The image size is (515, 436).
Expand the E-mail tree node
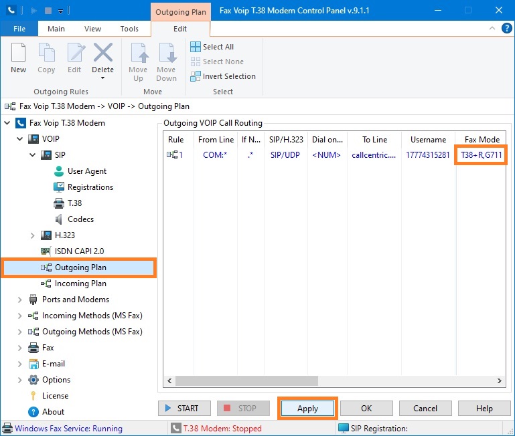pyautogui.click(x=20, y=364)
